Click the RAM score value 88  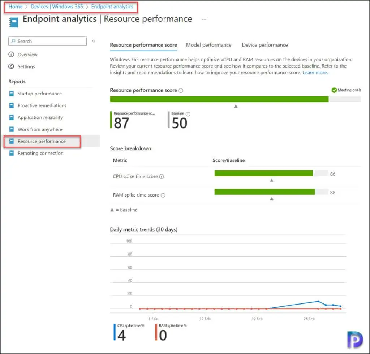[333, 193]
